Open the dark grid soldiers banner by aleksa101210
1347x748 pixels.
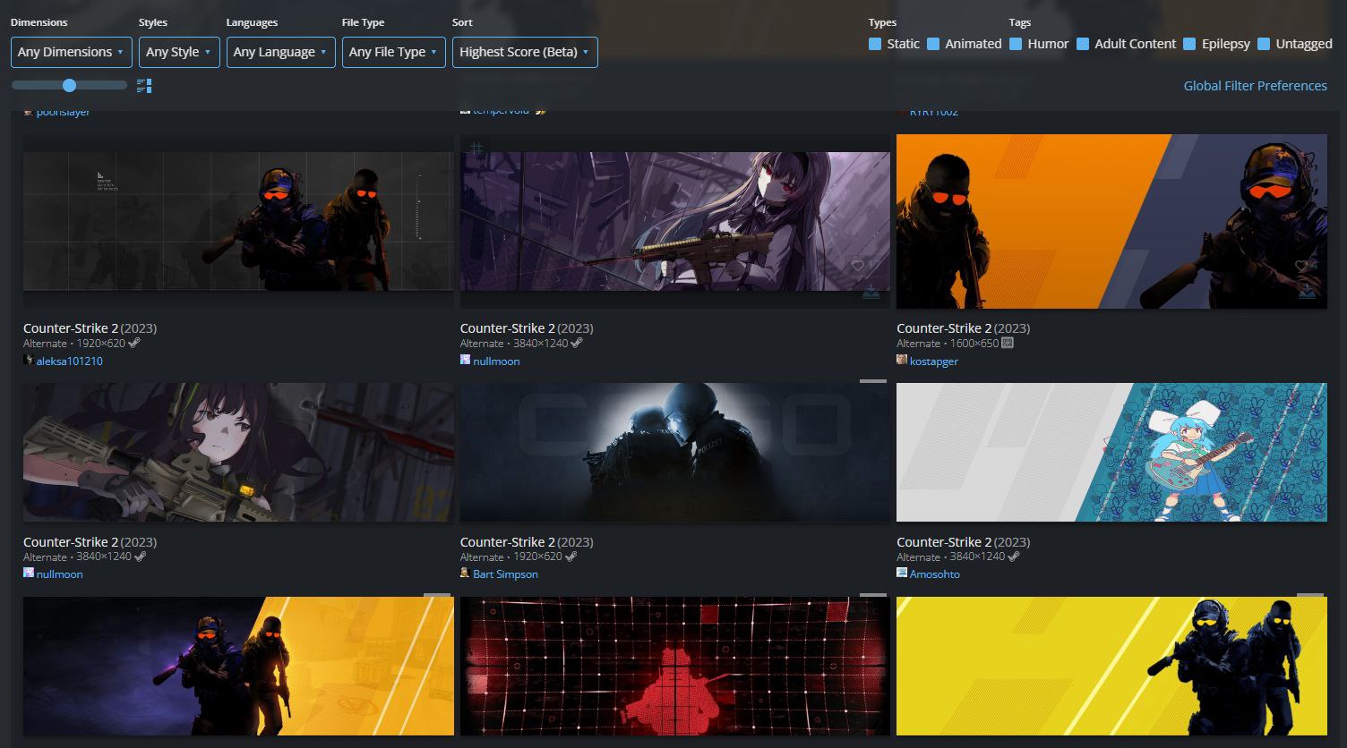238,221
